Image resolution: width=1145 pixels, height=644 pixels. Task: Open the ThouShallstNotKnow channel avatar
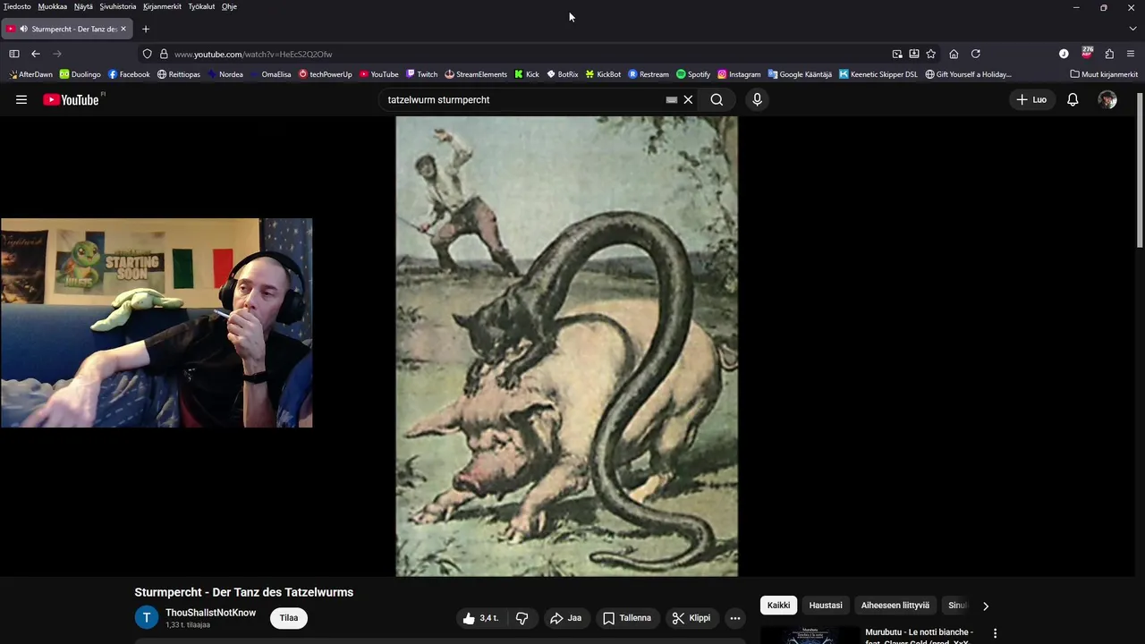coord(147,617)
